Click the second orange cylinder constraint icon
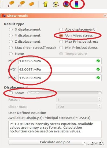This screenshot has width=107, height=148. coord(21,4)
